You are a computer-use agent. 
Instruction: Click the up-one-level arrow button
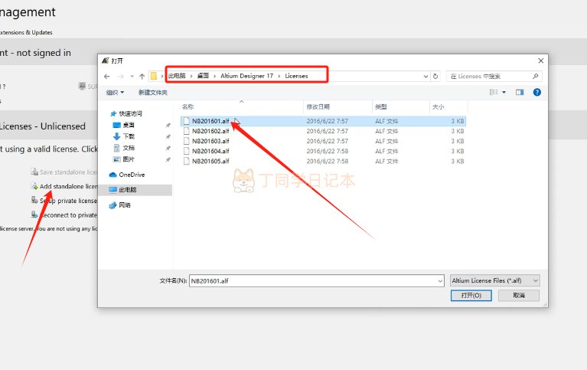pyautogui.click(x=142, y=76)
